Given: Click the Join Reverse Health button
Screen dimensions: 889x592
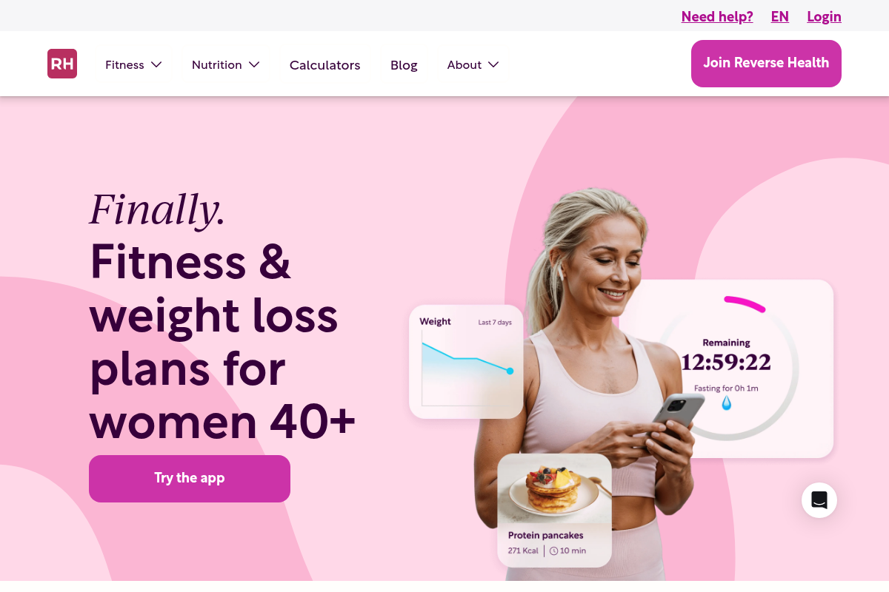Looking at the screenshot, I should pos(766,64).
